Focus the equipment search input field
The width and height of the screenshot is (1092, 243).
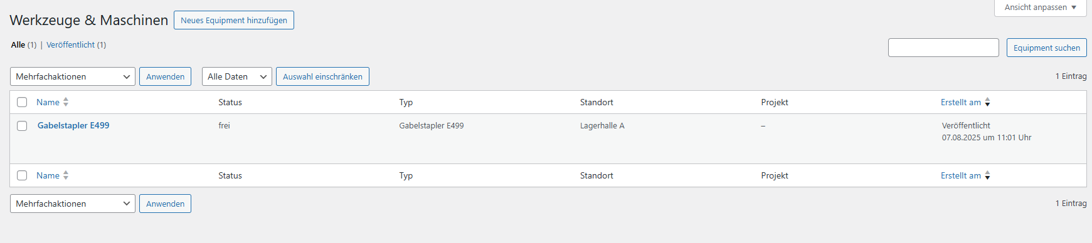coord(943,48)
